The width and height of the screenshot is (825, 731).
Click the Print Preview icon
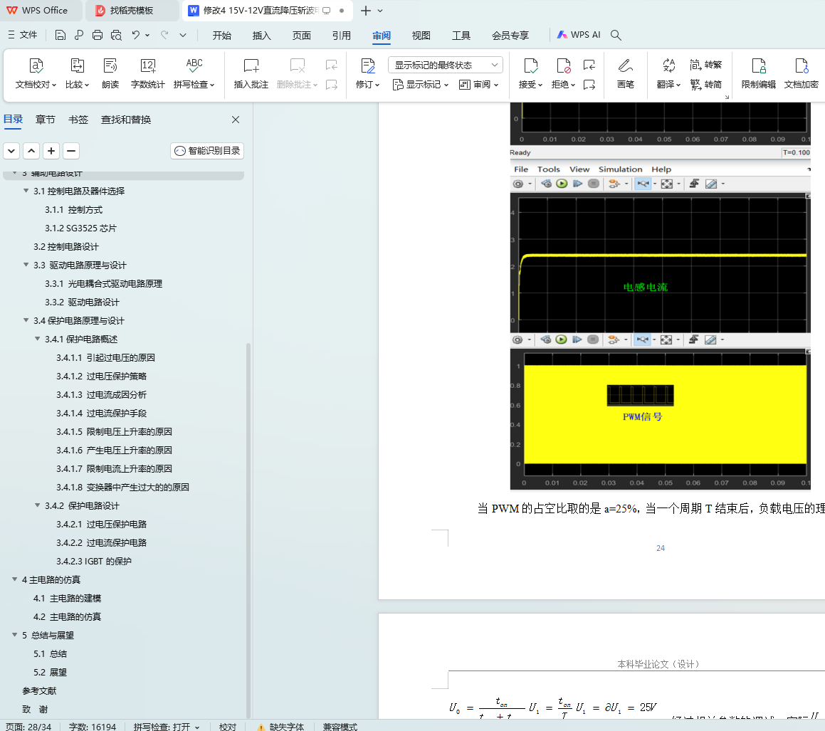point(116,36)
